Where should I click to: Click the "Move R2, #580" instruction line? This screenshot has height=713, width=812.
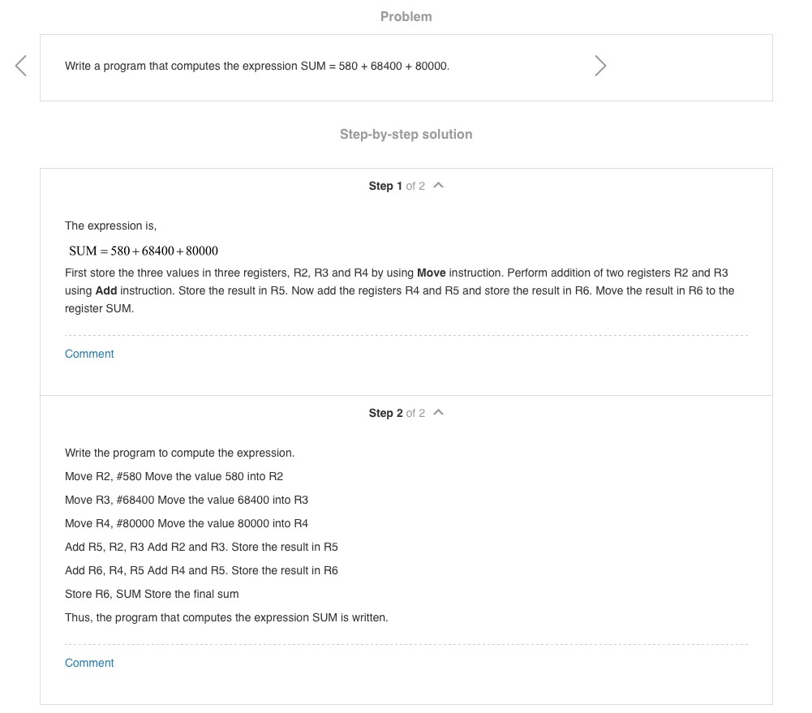click(x=174, y=476)
